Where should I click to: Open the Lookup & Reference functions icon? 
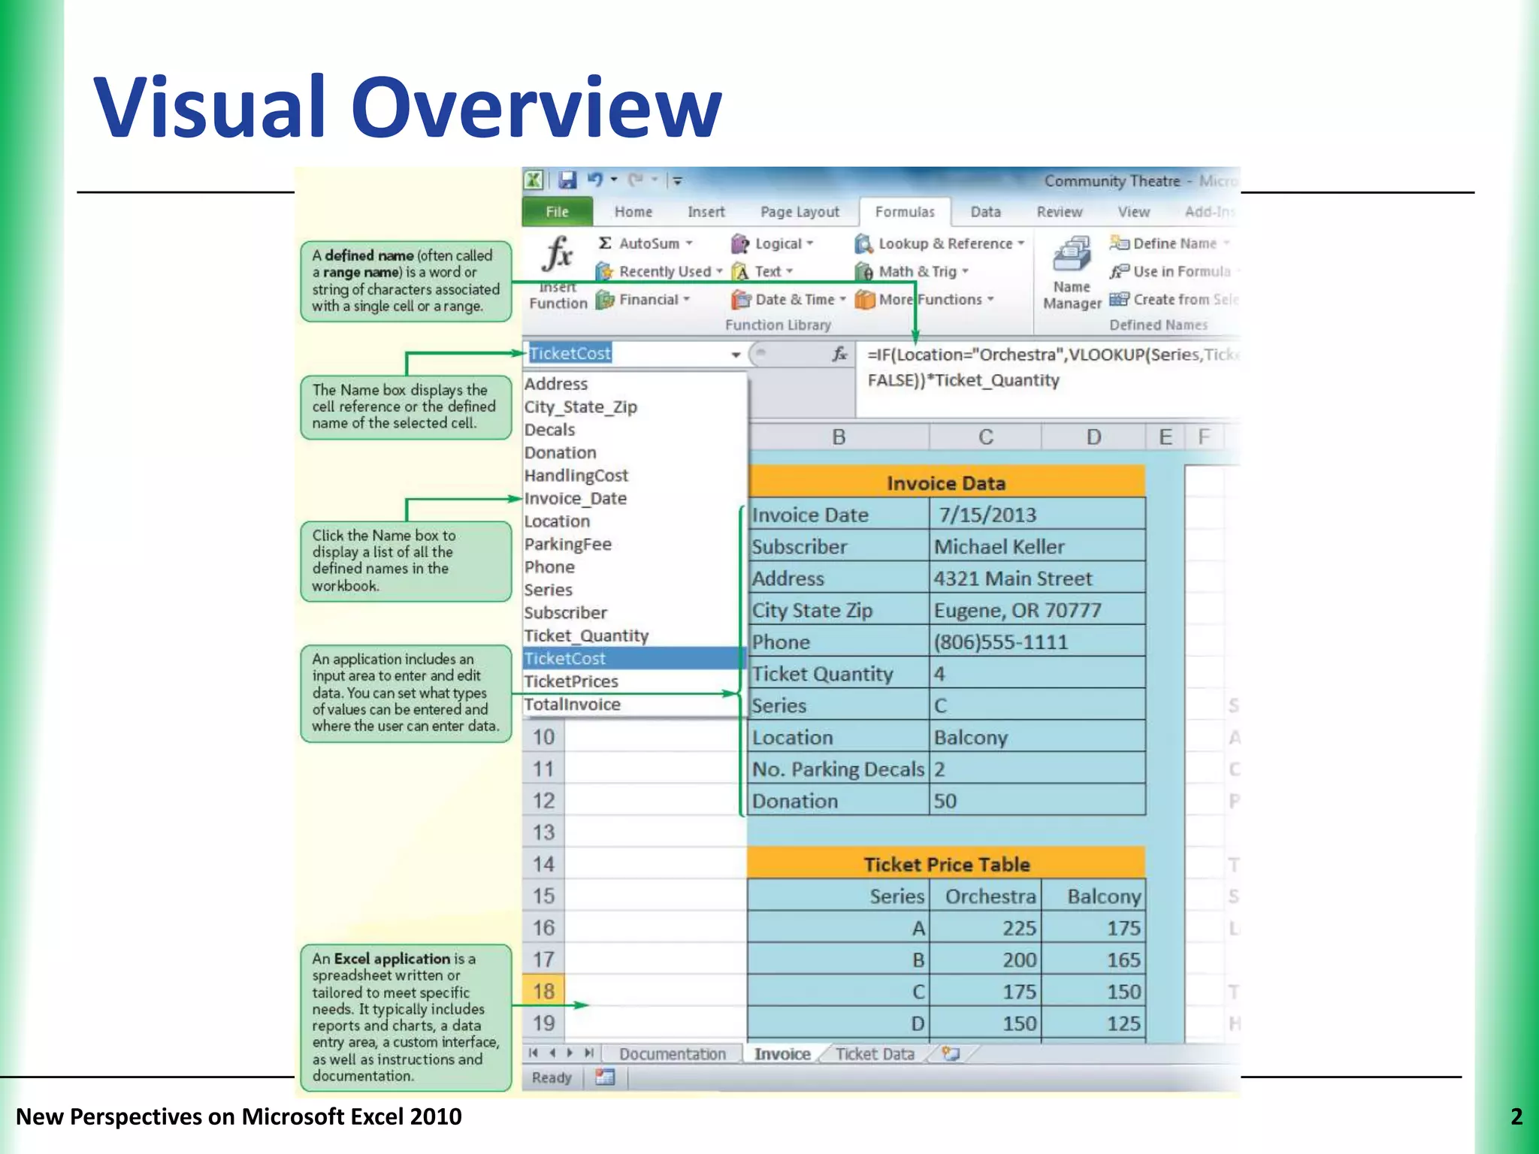point(864,243)
